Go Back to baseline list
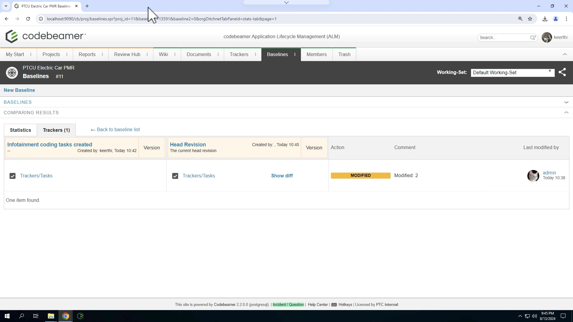 [118, 130]
